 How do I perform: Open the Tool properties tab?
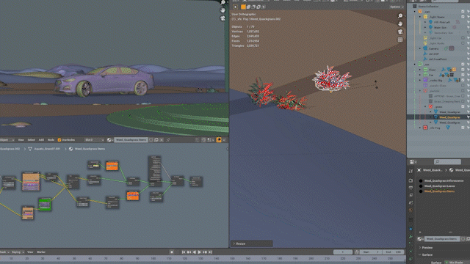pos(411,171)
